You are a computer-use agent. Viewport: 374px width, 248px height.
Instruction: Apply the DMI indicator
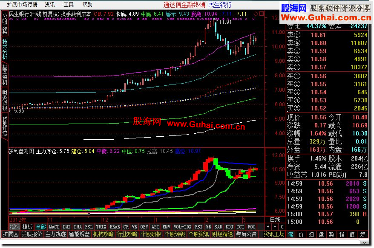(66, 227)
